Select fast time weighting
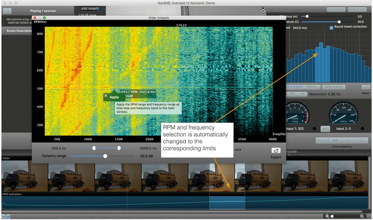 (335, 141)
